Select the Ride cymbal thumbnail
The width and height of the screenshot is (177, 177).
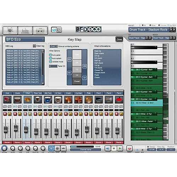coord(88,99)
